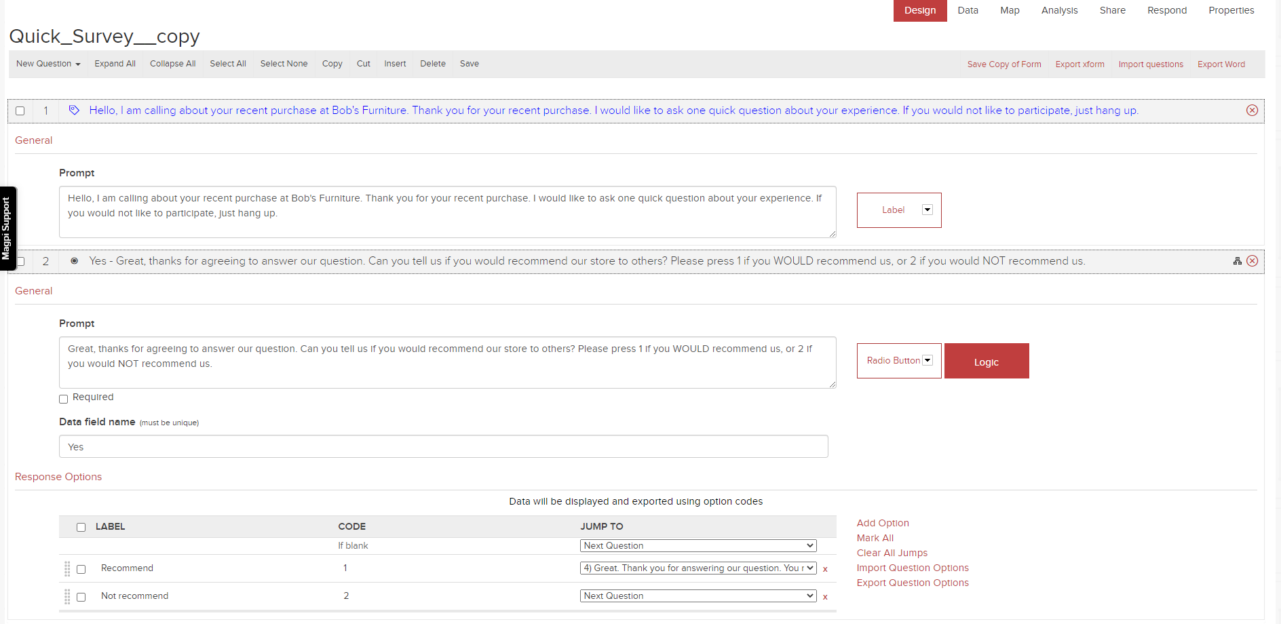This screenshot has height=624, width=1281.
Task: Remove the Recommend option via its red x
Action: (x=825, y=569)
